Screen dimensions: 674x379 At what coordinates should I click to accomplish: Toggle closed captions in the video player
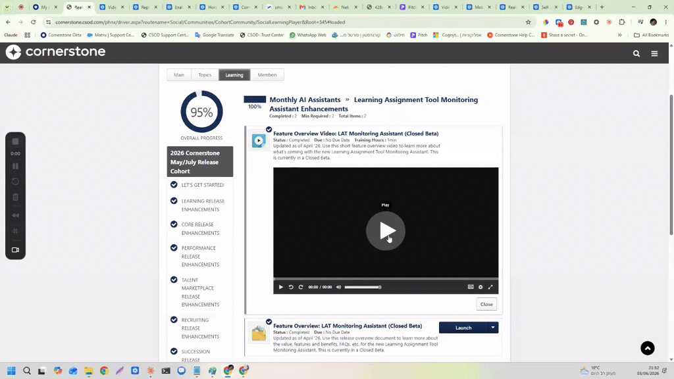point(471,287)
